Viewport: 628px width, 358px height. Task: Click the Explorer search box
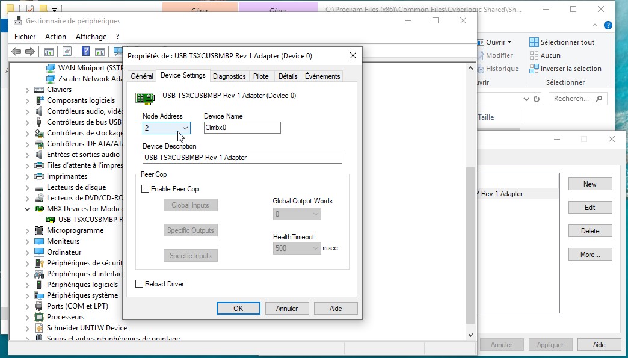pyautogui.click(x=578, y=99)
